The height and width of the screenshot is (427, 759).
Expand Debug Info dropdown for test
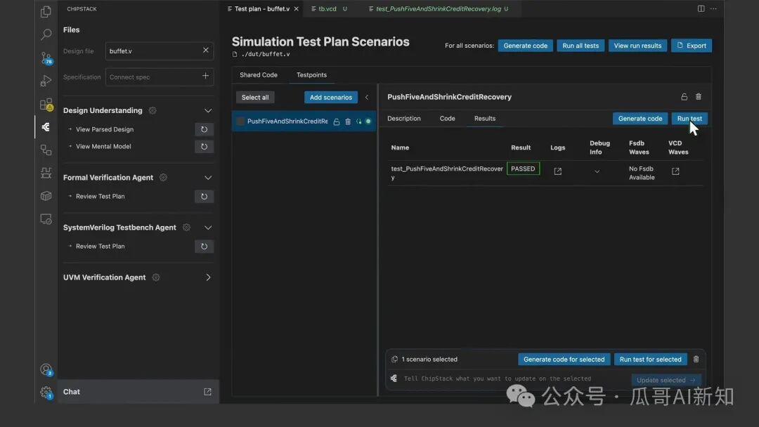tap(597, 171)
